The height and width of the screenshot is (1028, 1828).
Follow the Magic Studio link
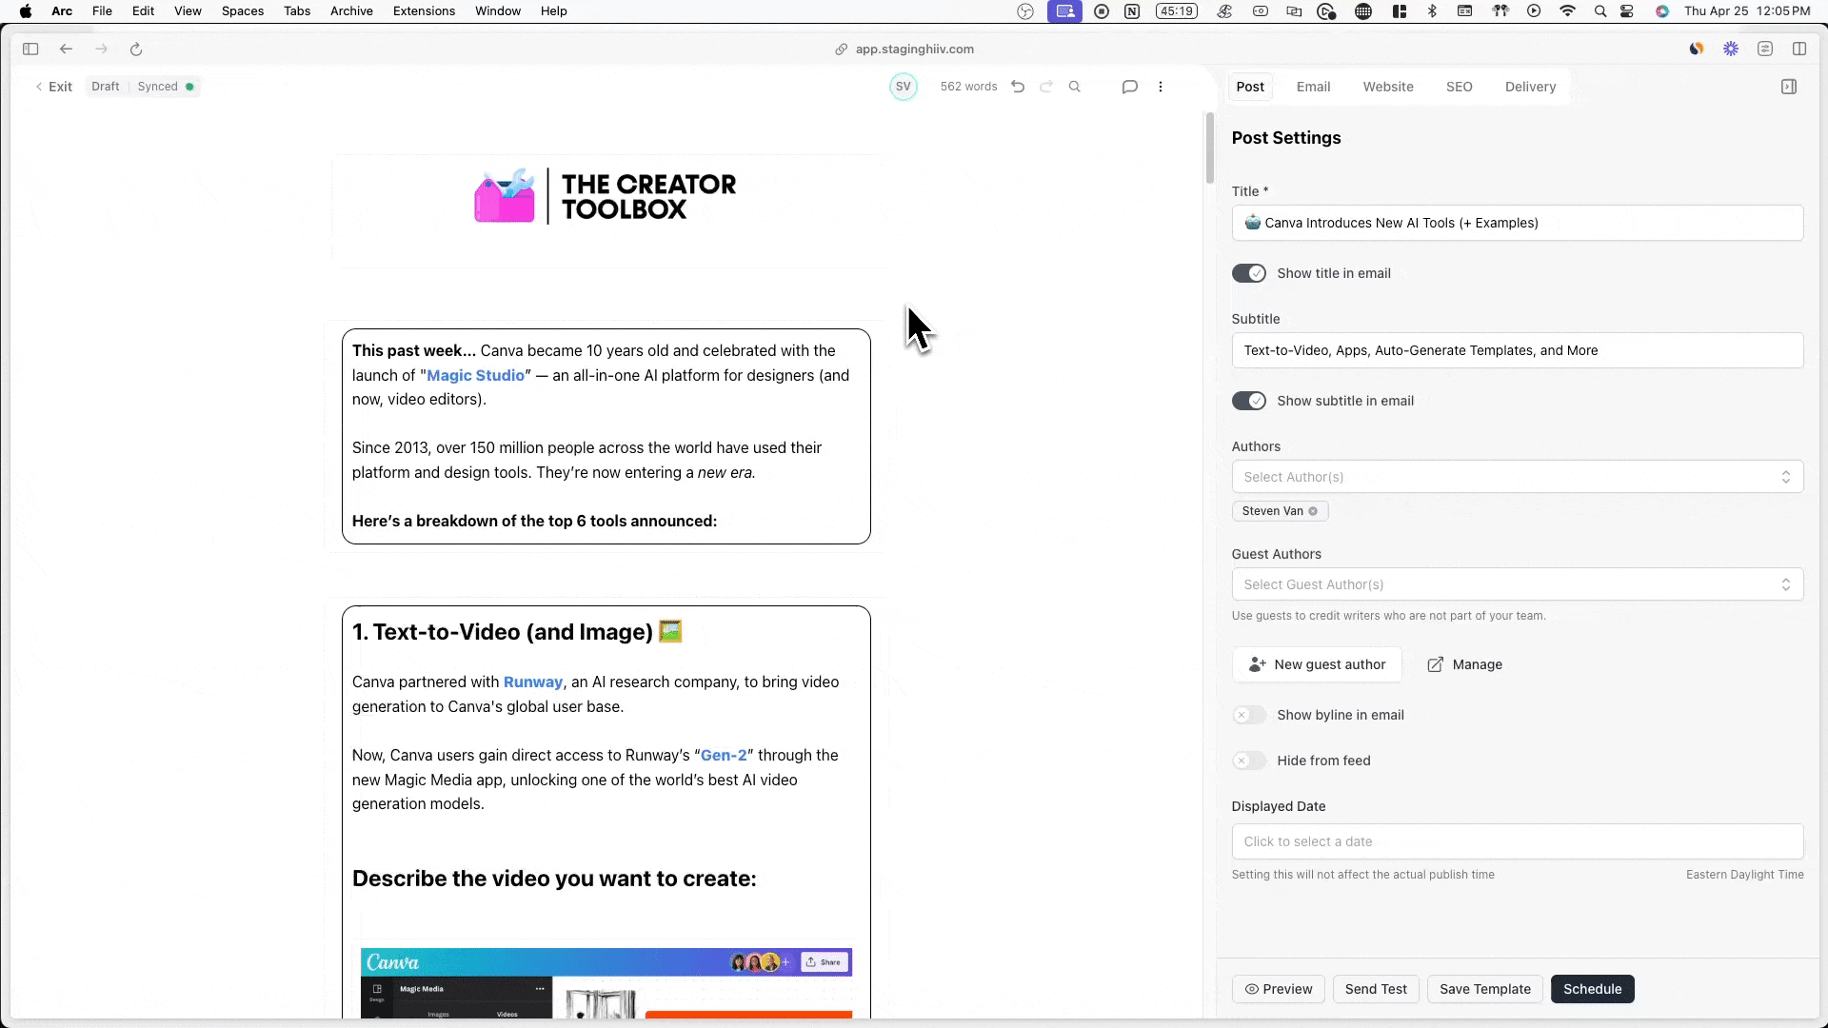point(475,375)
